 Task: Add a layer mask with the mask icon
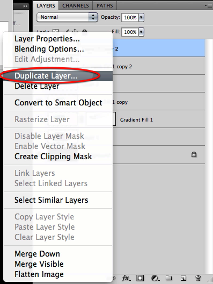pyautogui.click(x=140, y=278)
